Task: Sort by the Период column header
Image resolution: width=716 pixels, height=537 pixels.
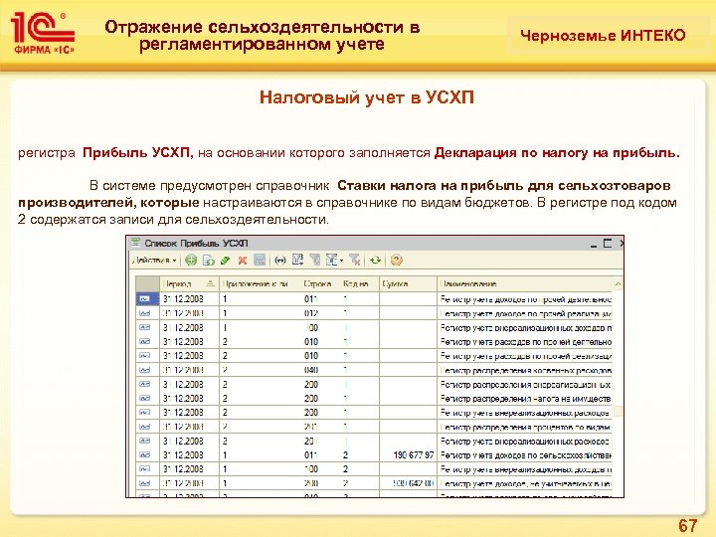Action: point(189,283)
